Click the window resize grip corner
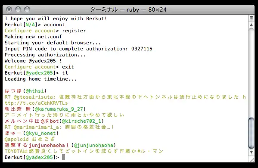This screenshot has height=168, width=258. pos(252,160)
